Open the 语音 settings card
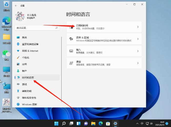 104,63
